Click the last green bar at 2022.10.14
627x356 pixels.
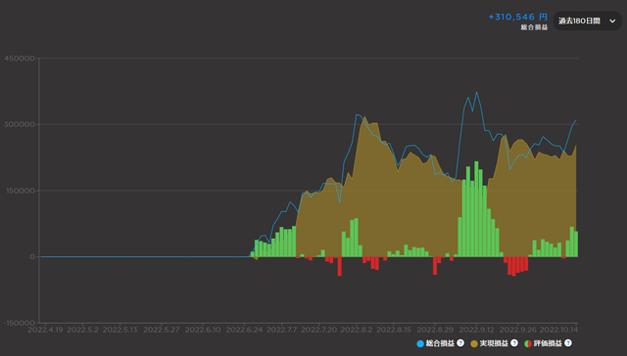click(x=576, y=245)
